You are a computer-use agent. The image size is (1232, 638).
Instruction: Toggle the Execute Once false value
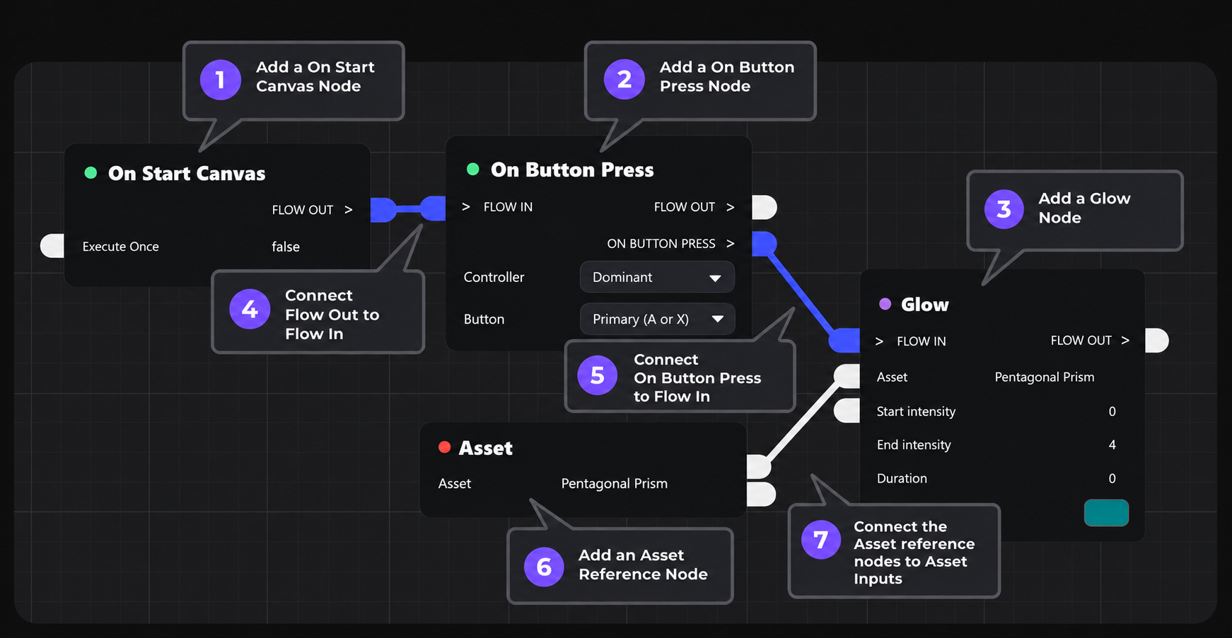[x=286, y=247]
